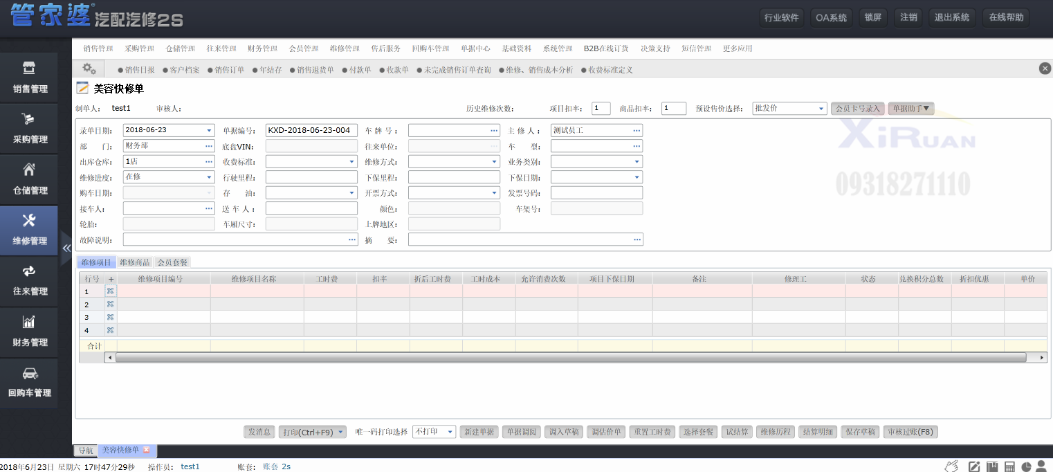Click pie chart icon in status bar

pos(1026,466)
